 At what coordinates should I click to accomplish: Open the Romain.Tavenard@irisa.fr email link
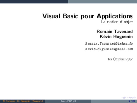click(109, 44)
